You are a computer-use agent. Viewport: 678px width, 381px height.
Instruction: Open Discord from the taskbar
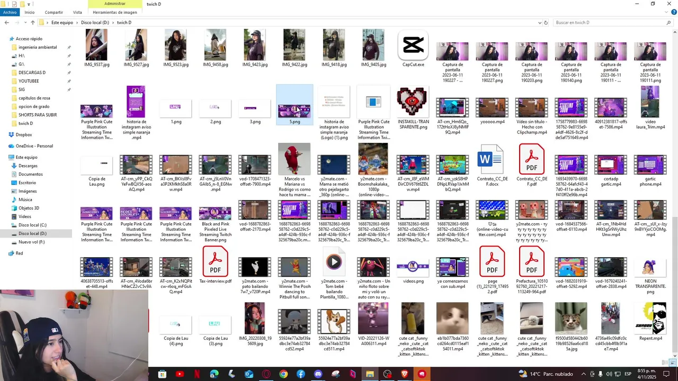pyautogui.click(x=318, y=374)
